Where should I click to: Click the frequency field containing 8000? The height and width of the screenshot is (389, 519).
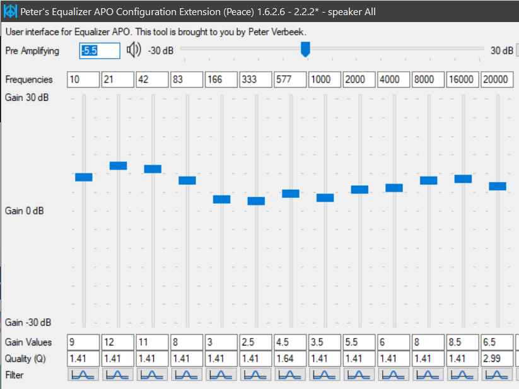428,79
